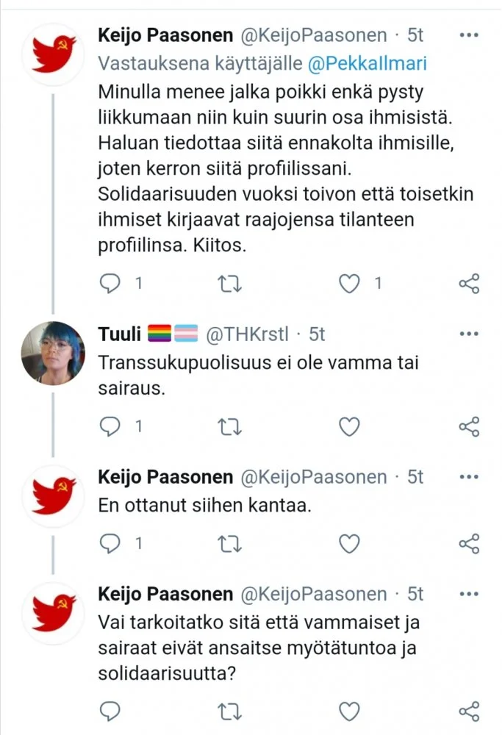This screenshot has height=735, width=502.
Task: Reply to Keijo's broken leg tweet
Action: [110, 283]
